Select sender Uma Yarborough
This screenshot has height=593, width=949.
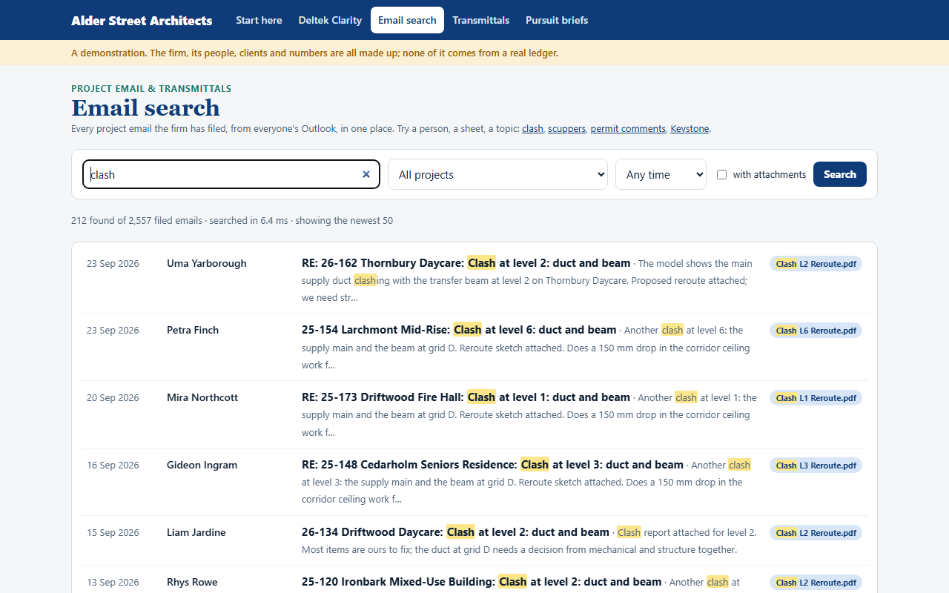pos(207,263)
